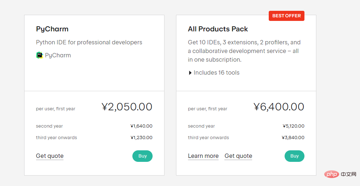
Task: Click the ¥2,050.00 first year price
Action: click(127, 107)
